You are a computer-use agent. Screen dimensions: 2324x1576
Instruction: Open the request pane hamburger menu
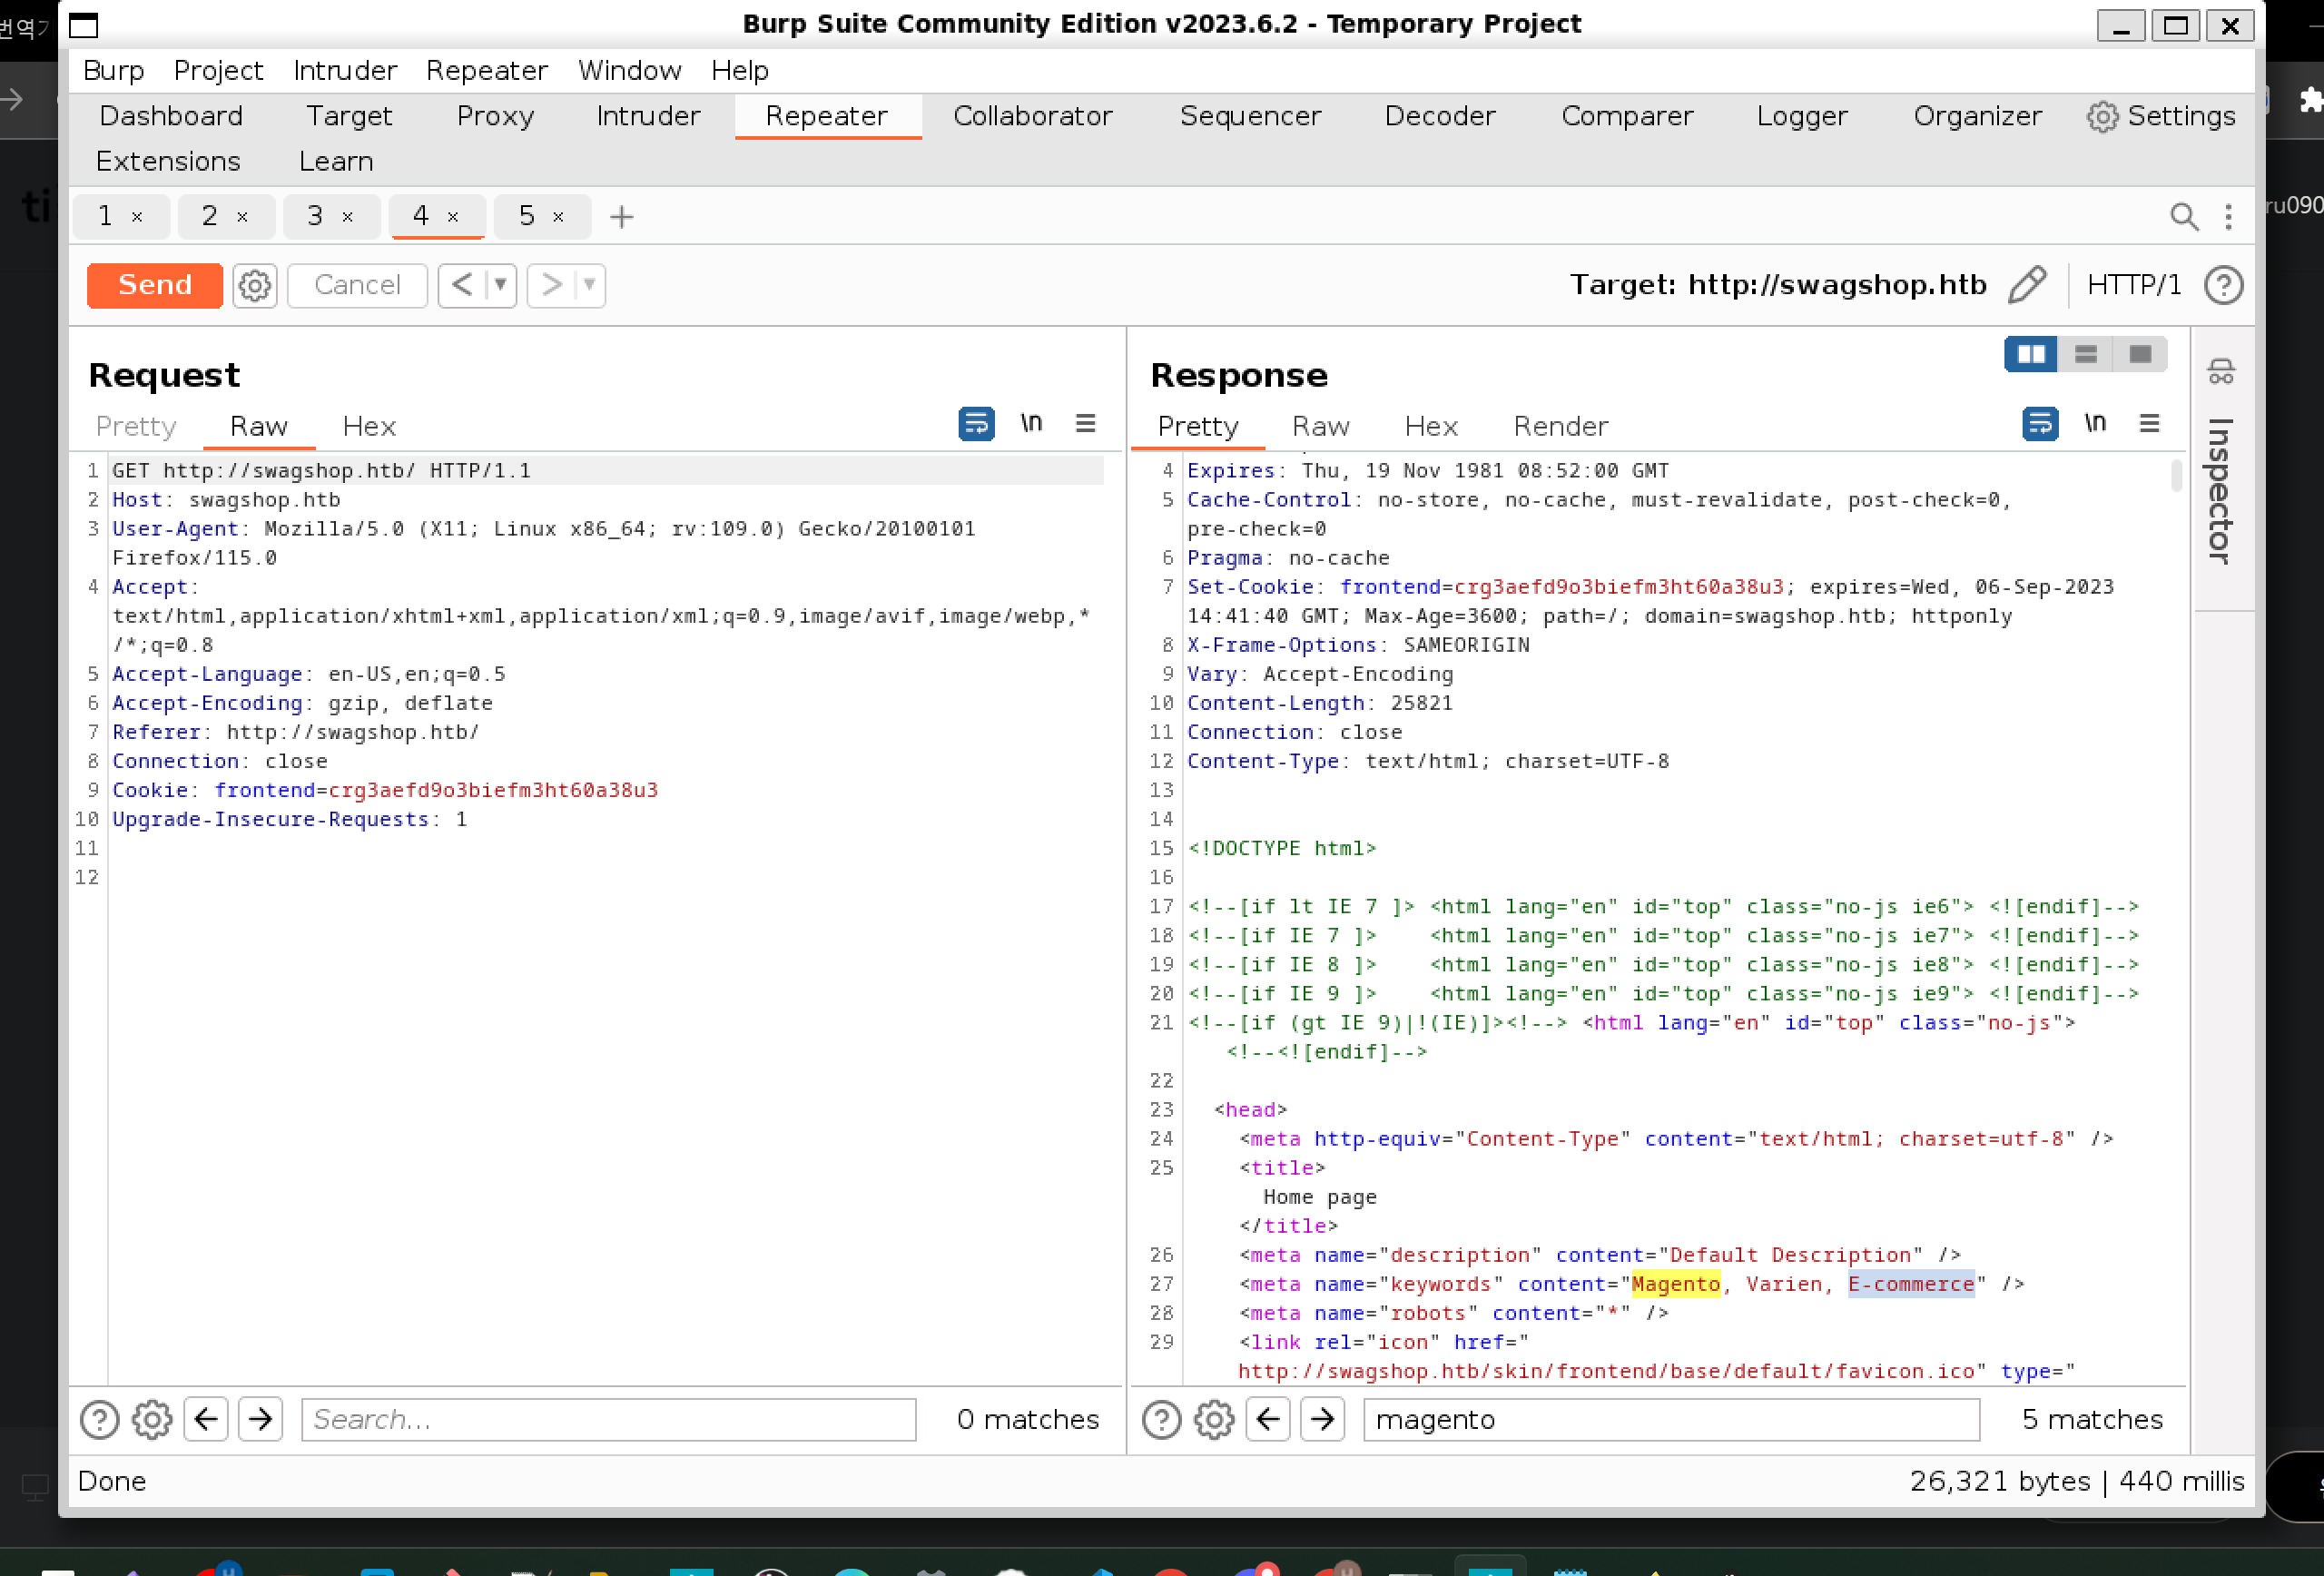point(1085,424)
